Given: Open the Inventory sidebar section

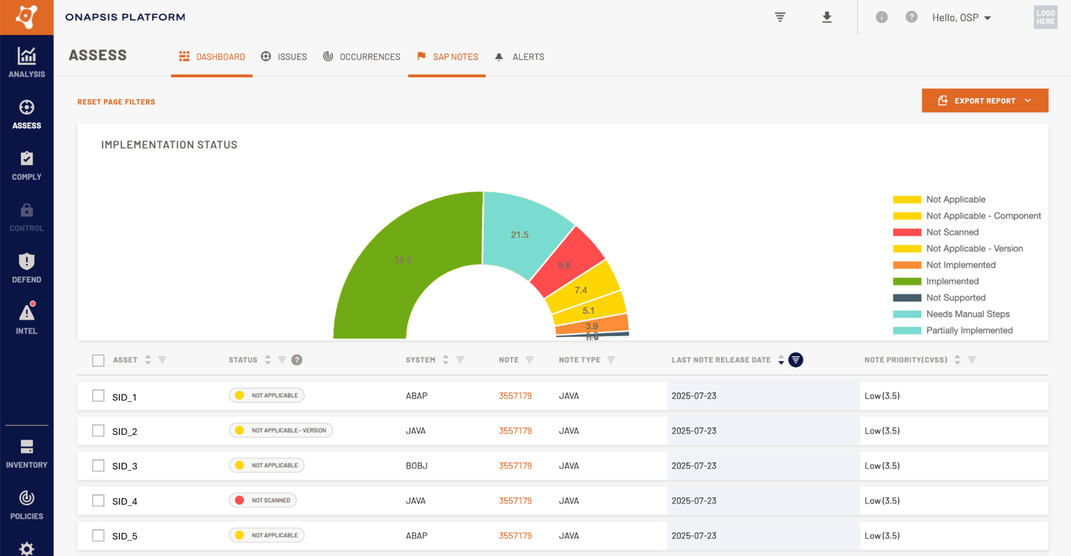Looking at the screenshot, I should click(x=27, y=454).
